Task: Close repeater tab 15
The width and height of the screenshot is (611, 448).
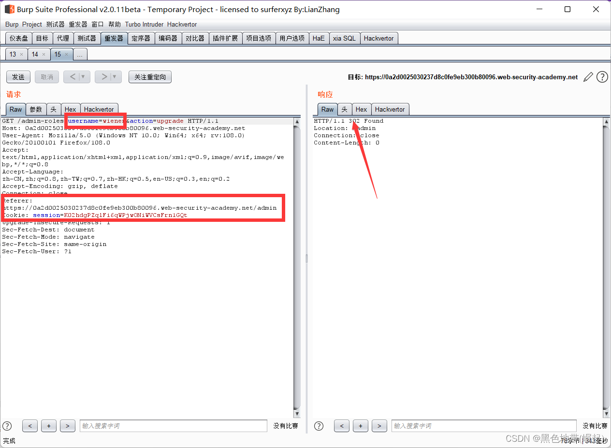Action: 66,55
